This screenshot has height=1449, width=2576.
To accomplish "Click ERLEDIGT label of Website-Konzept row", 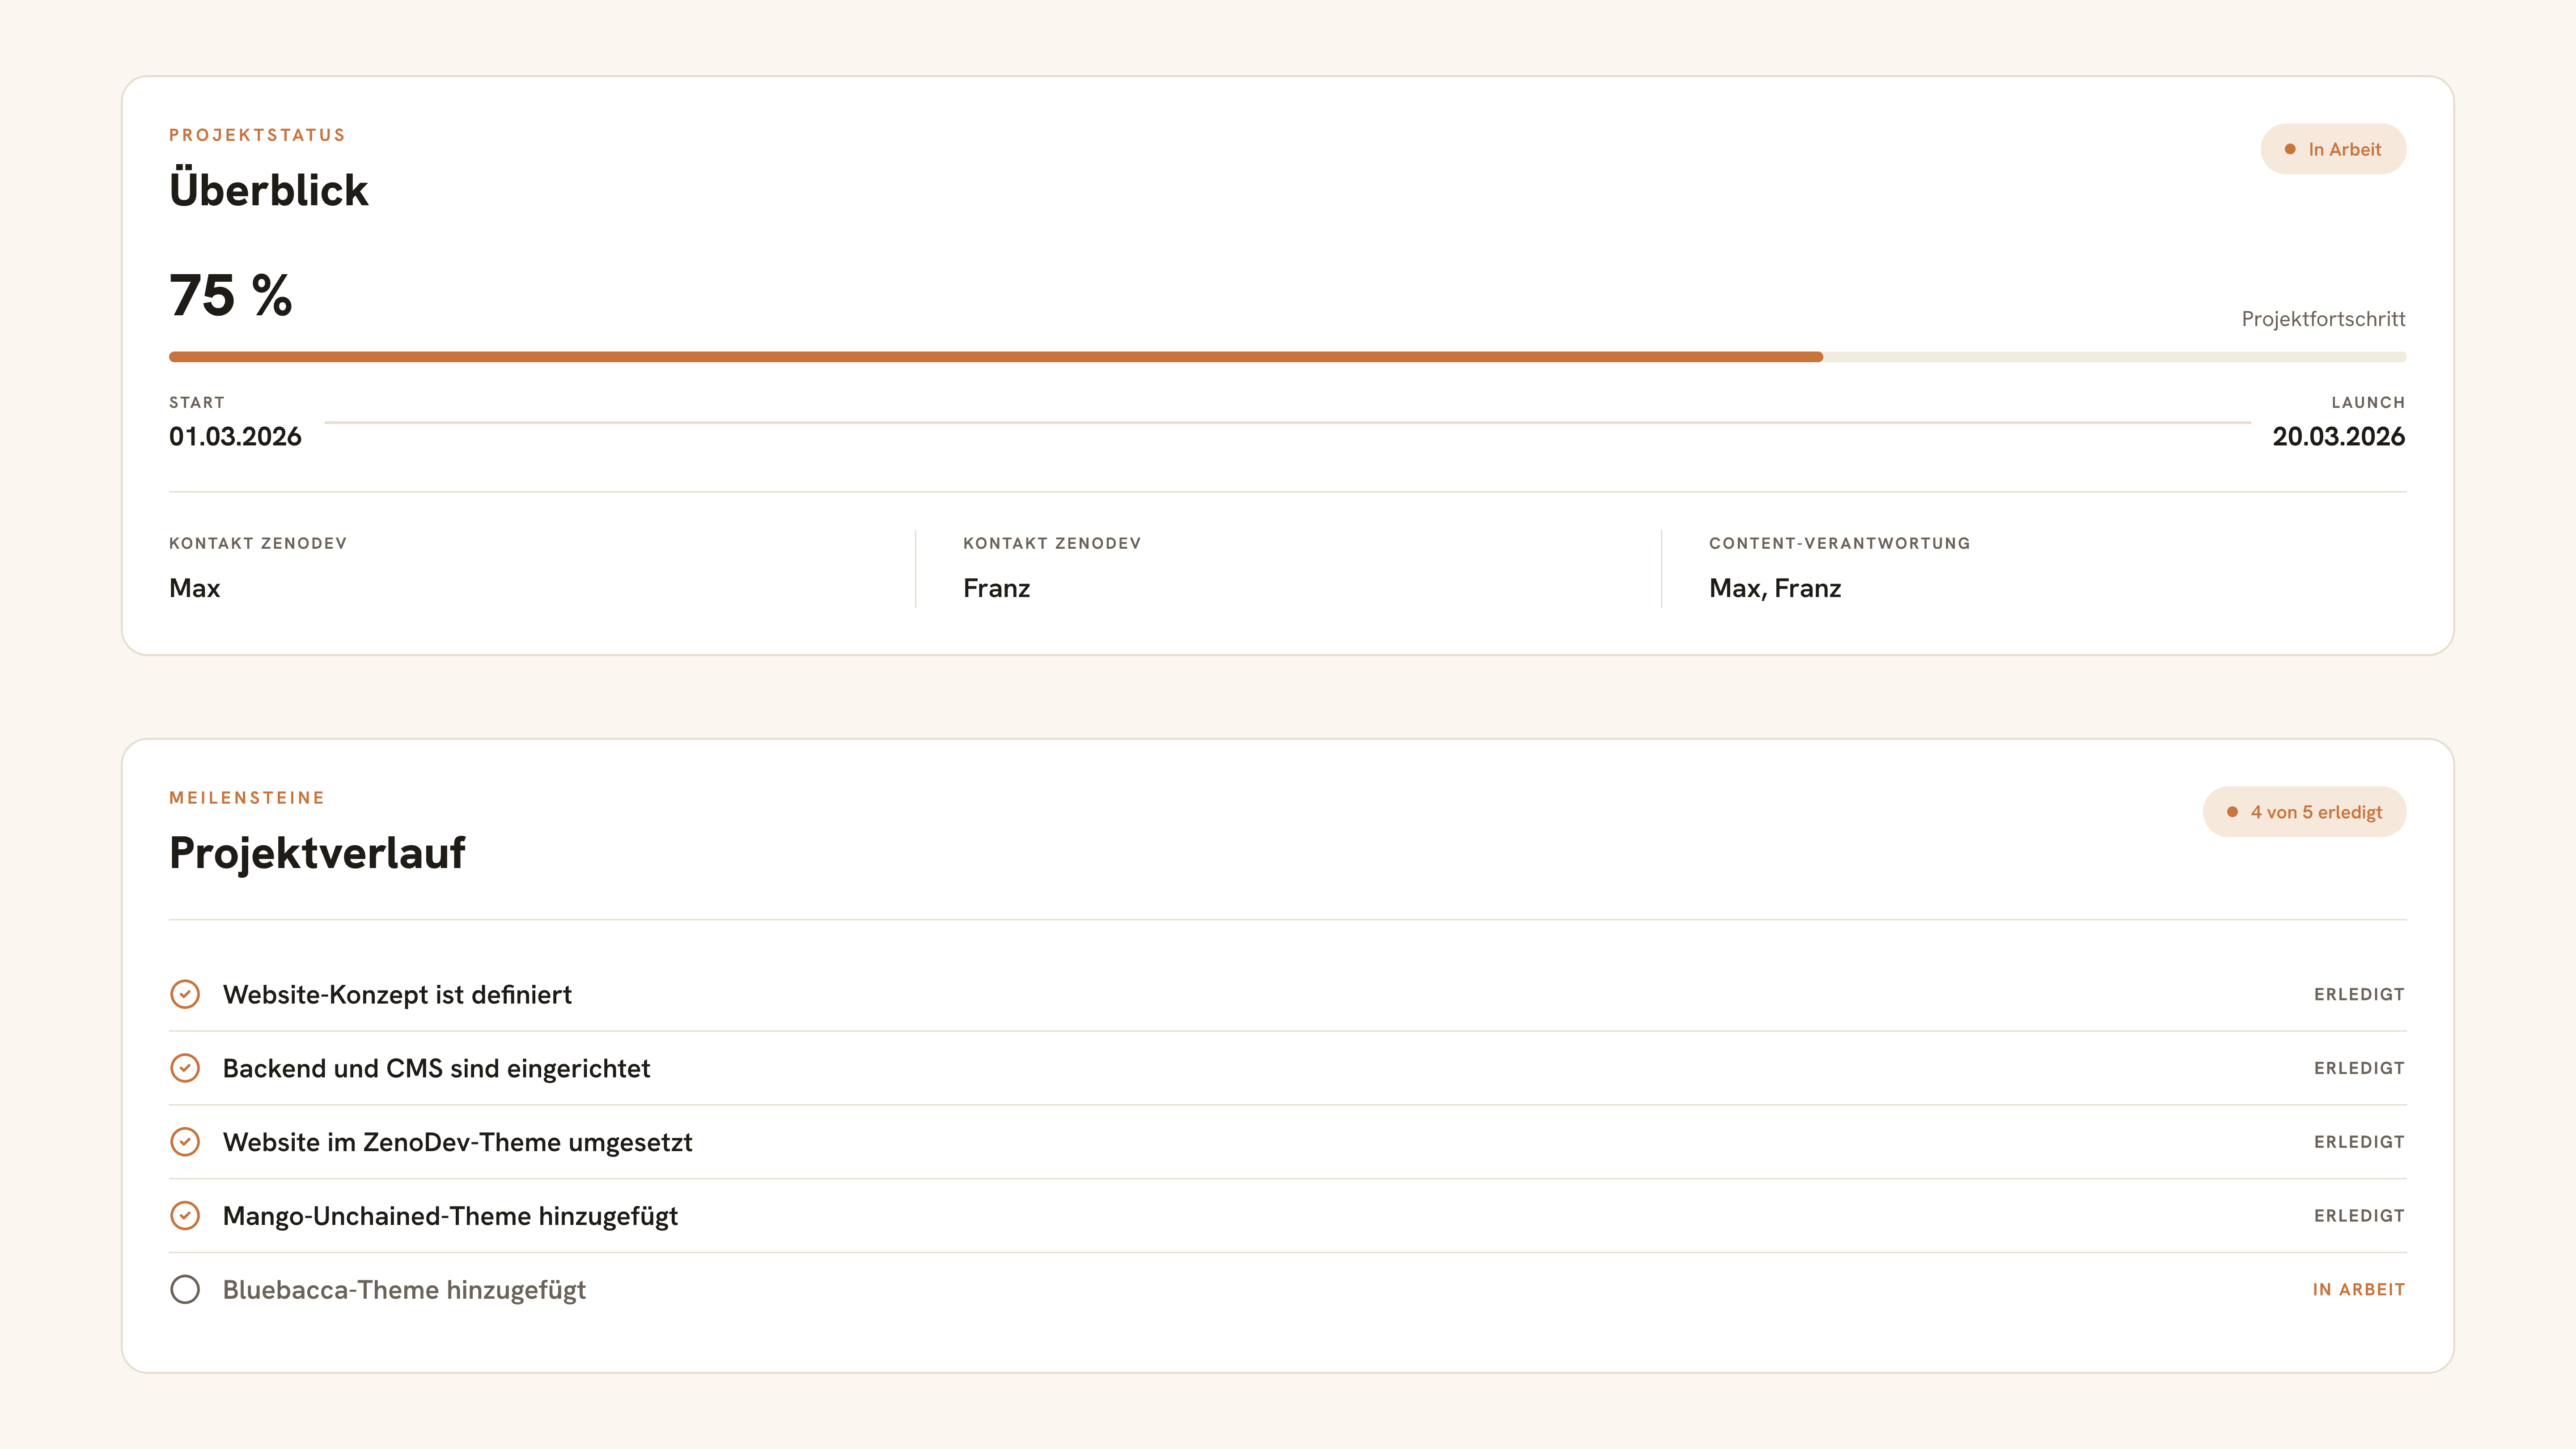I will coord(2359,995).
